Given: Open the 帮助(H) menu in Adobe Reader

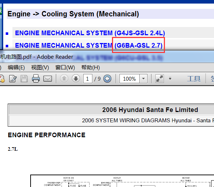Looking at the screenshot, I should (x=91, y=68).
